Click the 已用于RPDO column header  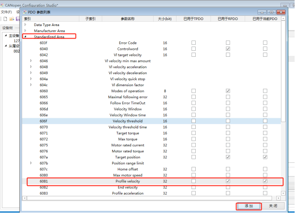(228, 19)
